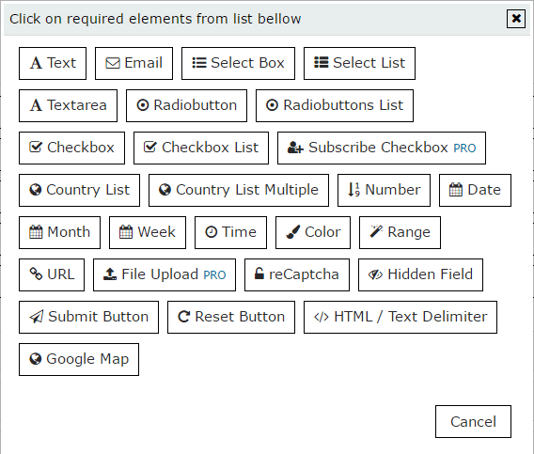This screenshot has width=534, height=454.
Task: Add a Hidden Field element
Action: click(420, 274)
